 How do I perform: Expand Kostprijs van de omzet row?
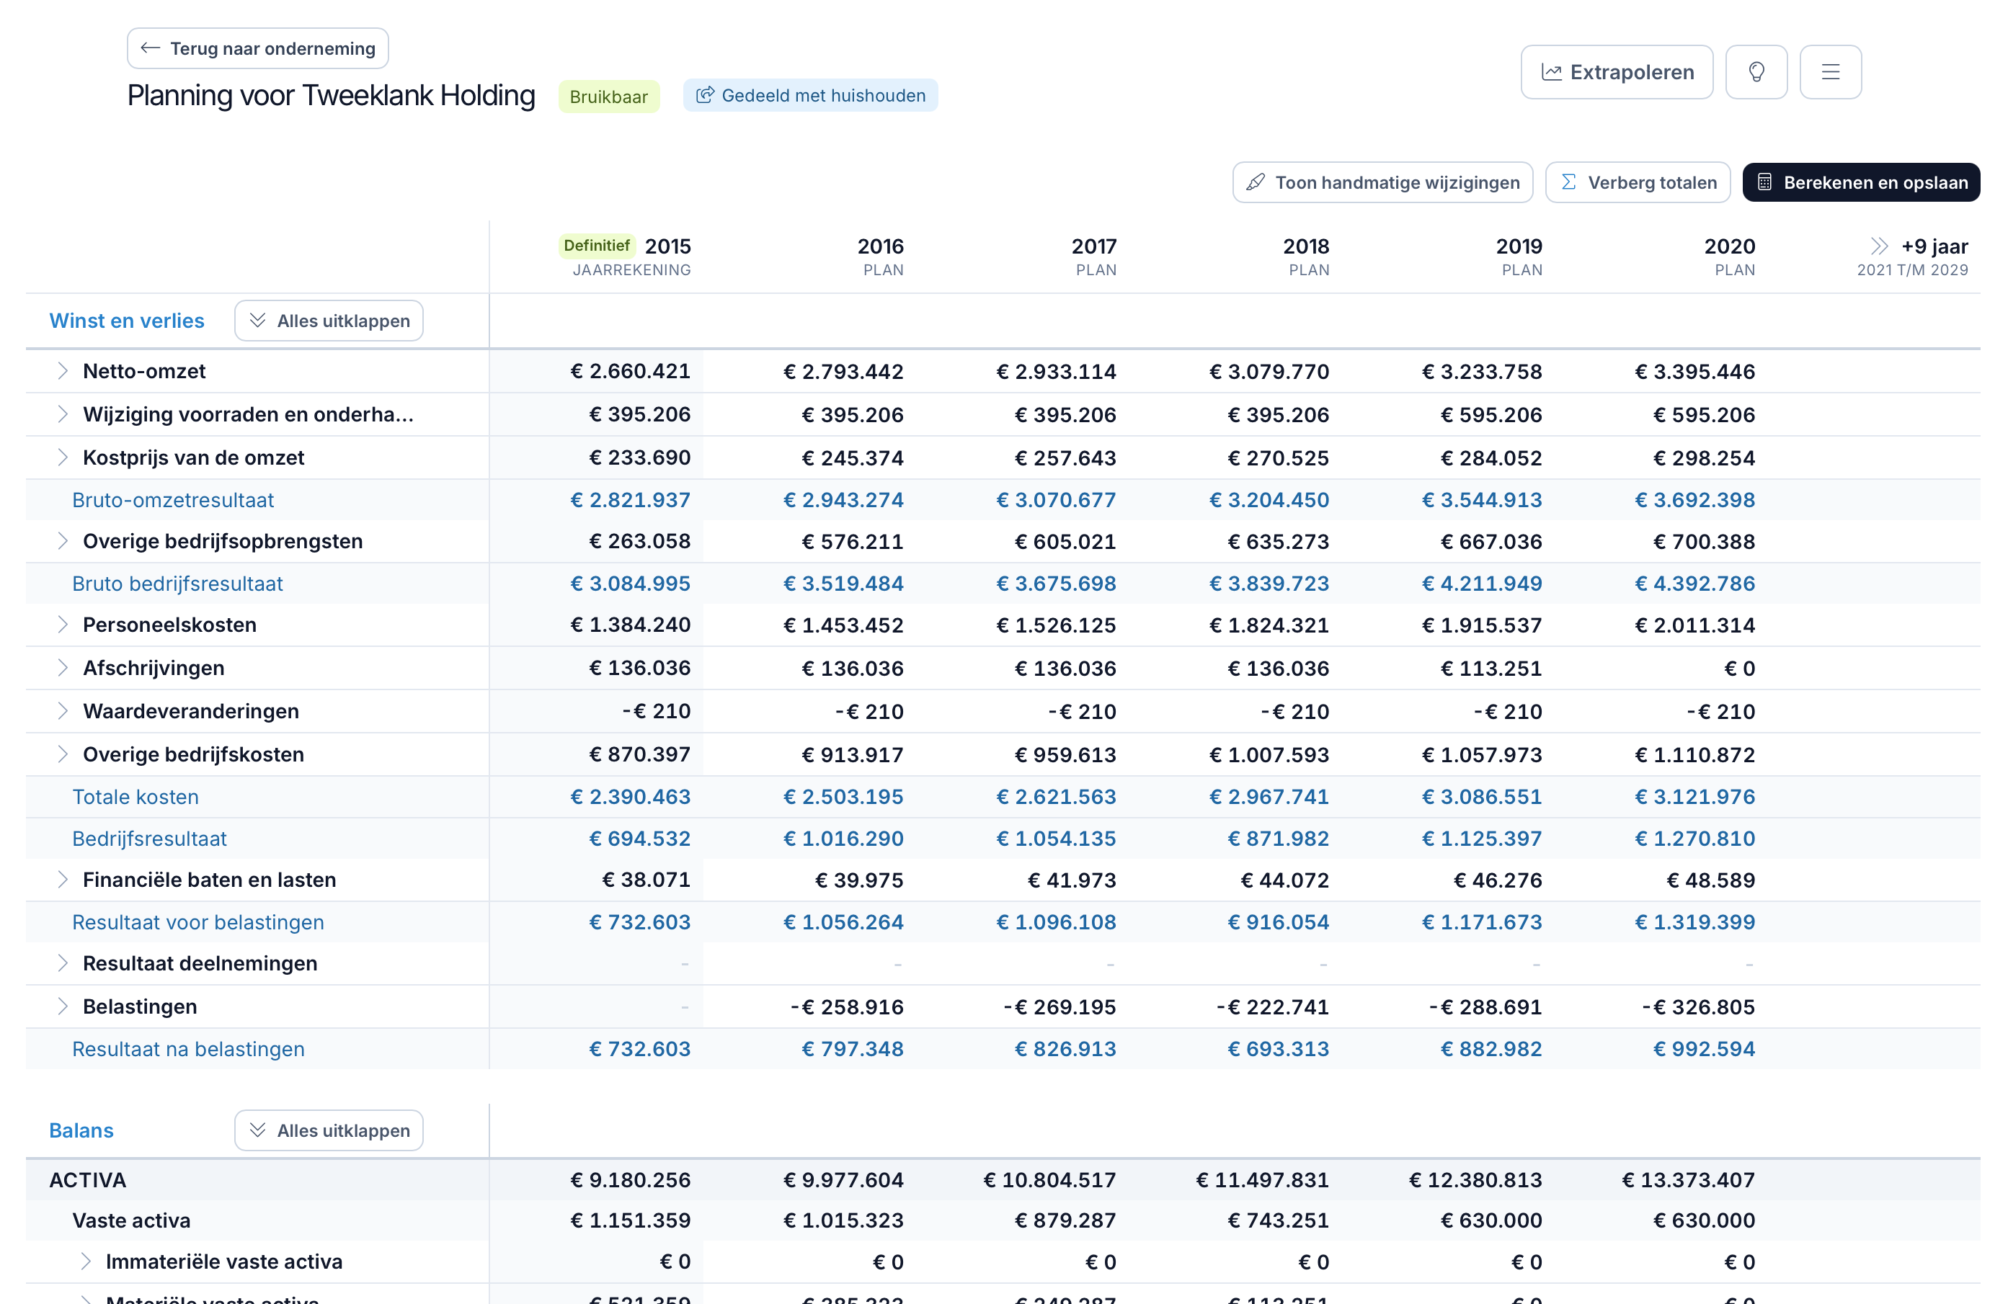[x=63, y=457]
